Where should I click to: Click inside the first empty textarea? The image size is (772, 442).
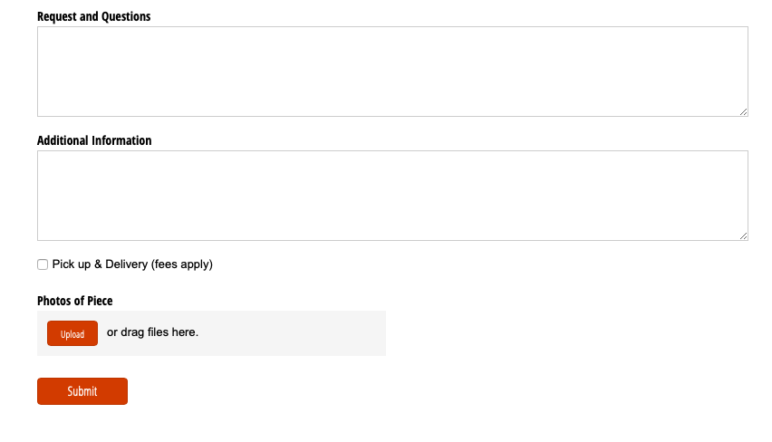tap(392, 72)
